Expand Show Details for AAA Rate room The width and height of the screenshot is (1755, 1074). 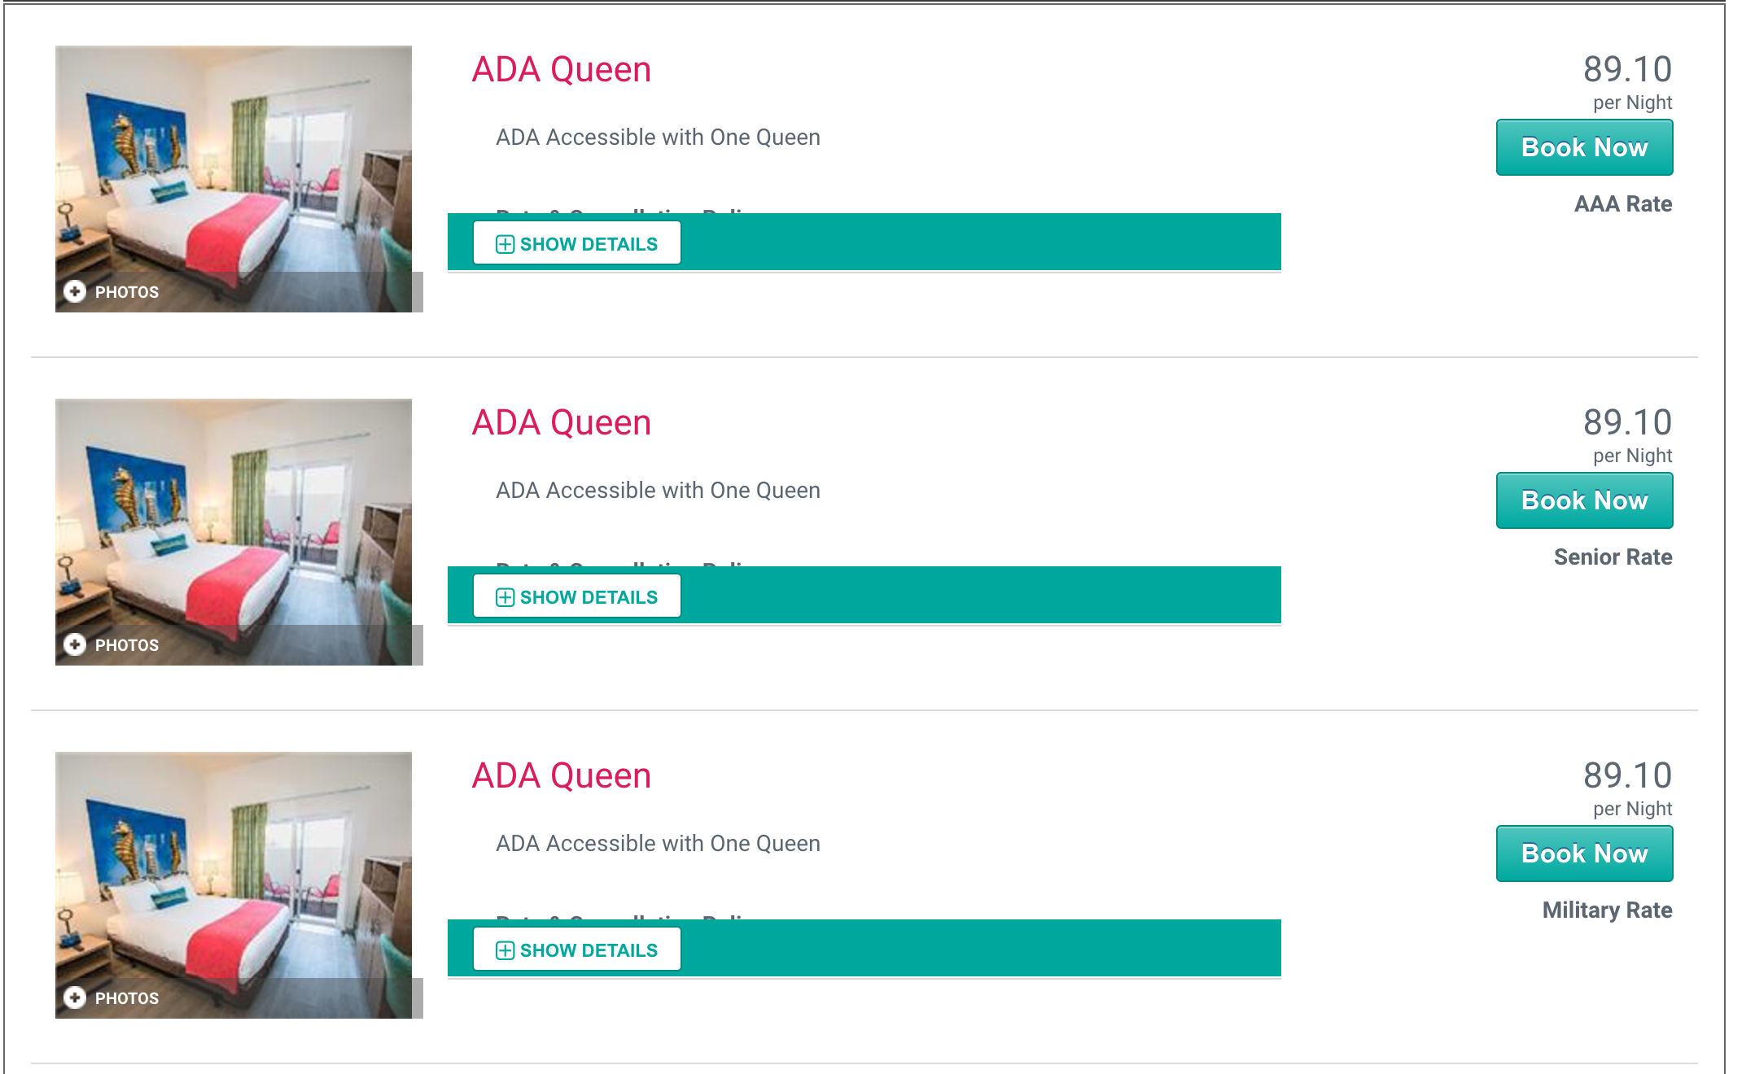(x=577, y=243)
